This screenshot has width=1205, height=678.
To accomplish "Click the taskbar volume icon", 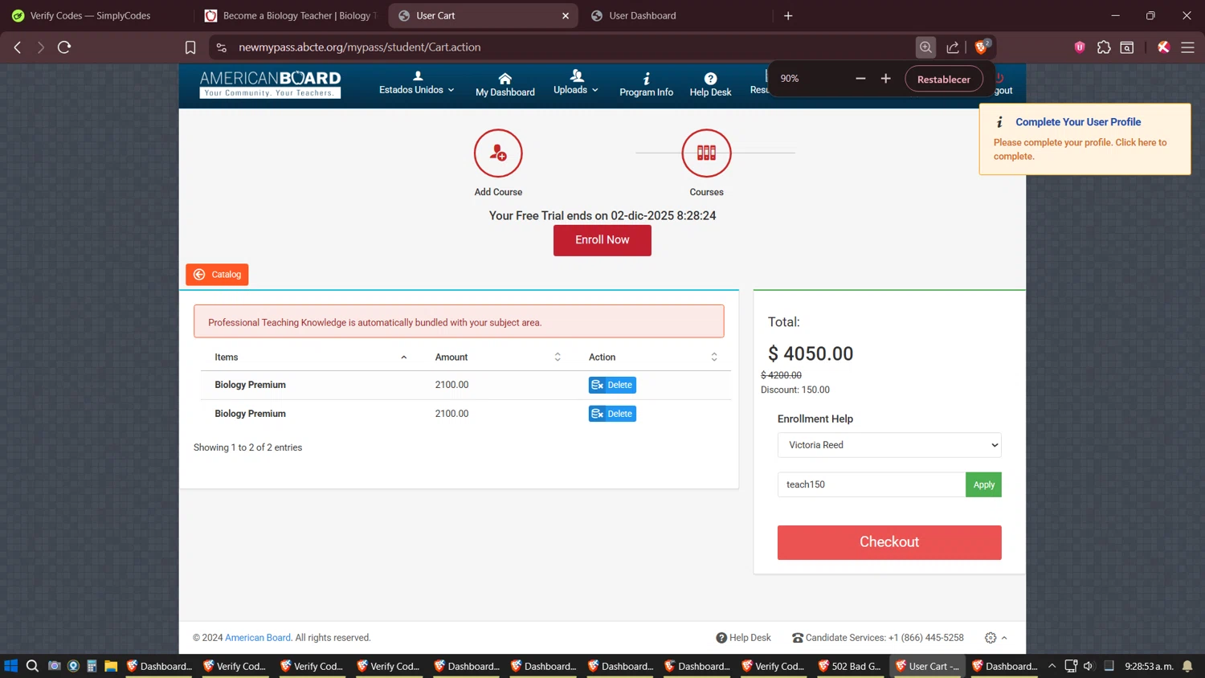I will pyautogui.click(x=1089, y=666).
